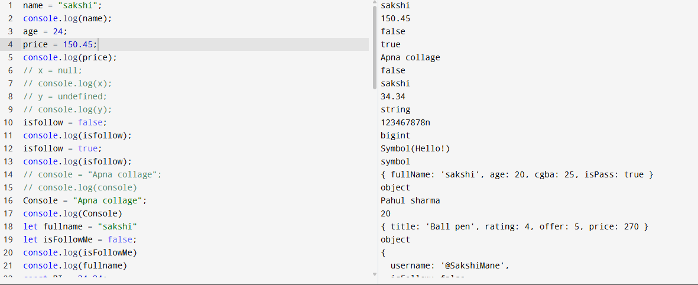Image resolution: width=698 pixels, height=285 pixels.
Task: Click code line console.log(price);
Action: 70,57
